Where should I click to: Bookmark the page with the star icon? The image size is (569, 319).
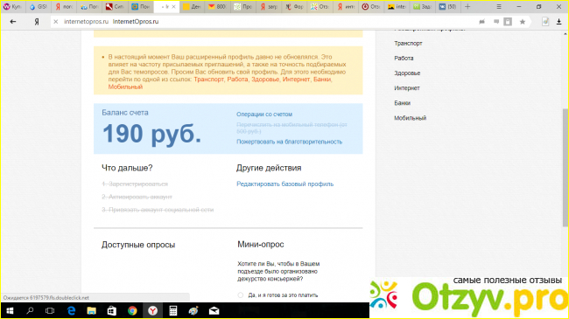tap(523, 22)
